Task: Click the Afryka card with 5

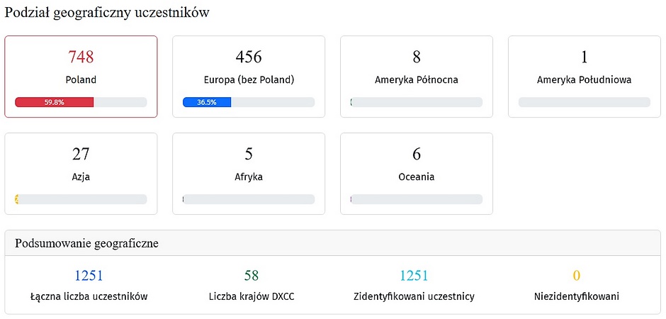Action: pos(249,174)
